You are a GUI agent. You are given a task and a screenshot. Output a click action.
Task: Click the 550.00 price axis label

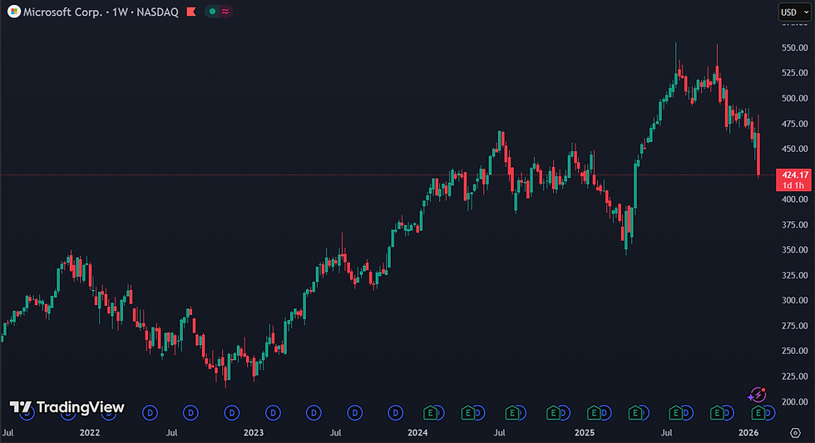[795, 47]
